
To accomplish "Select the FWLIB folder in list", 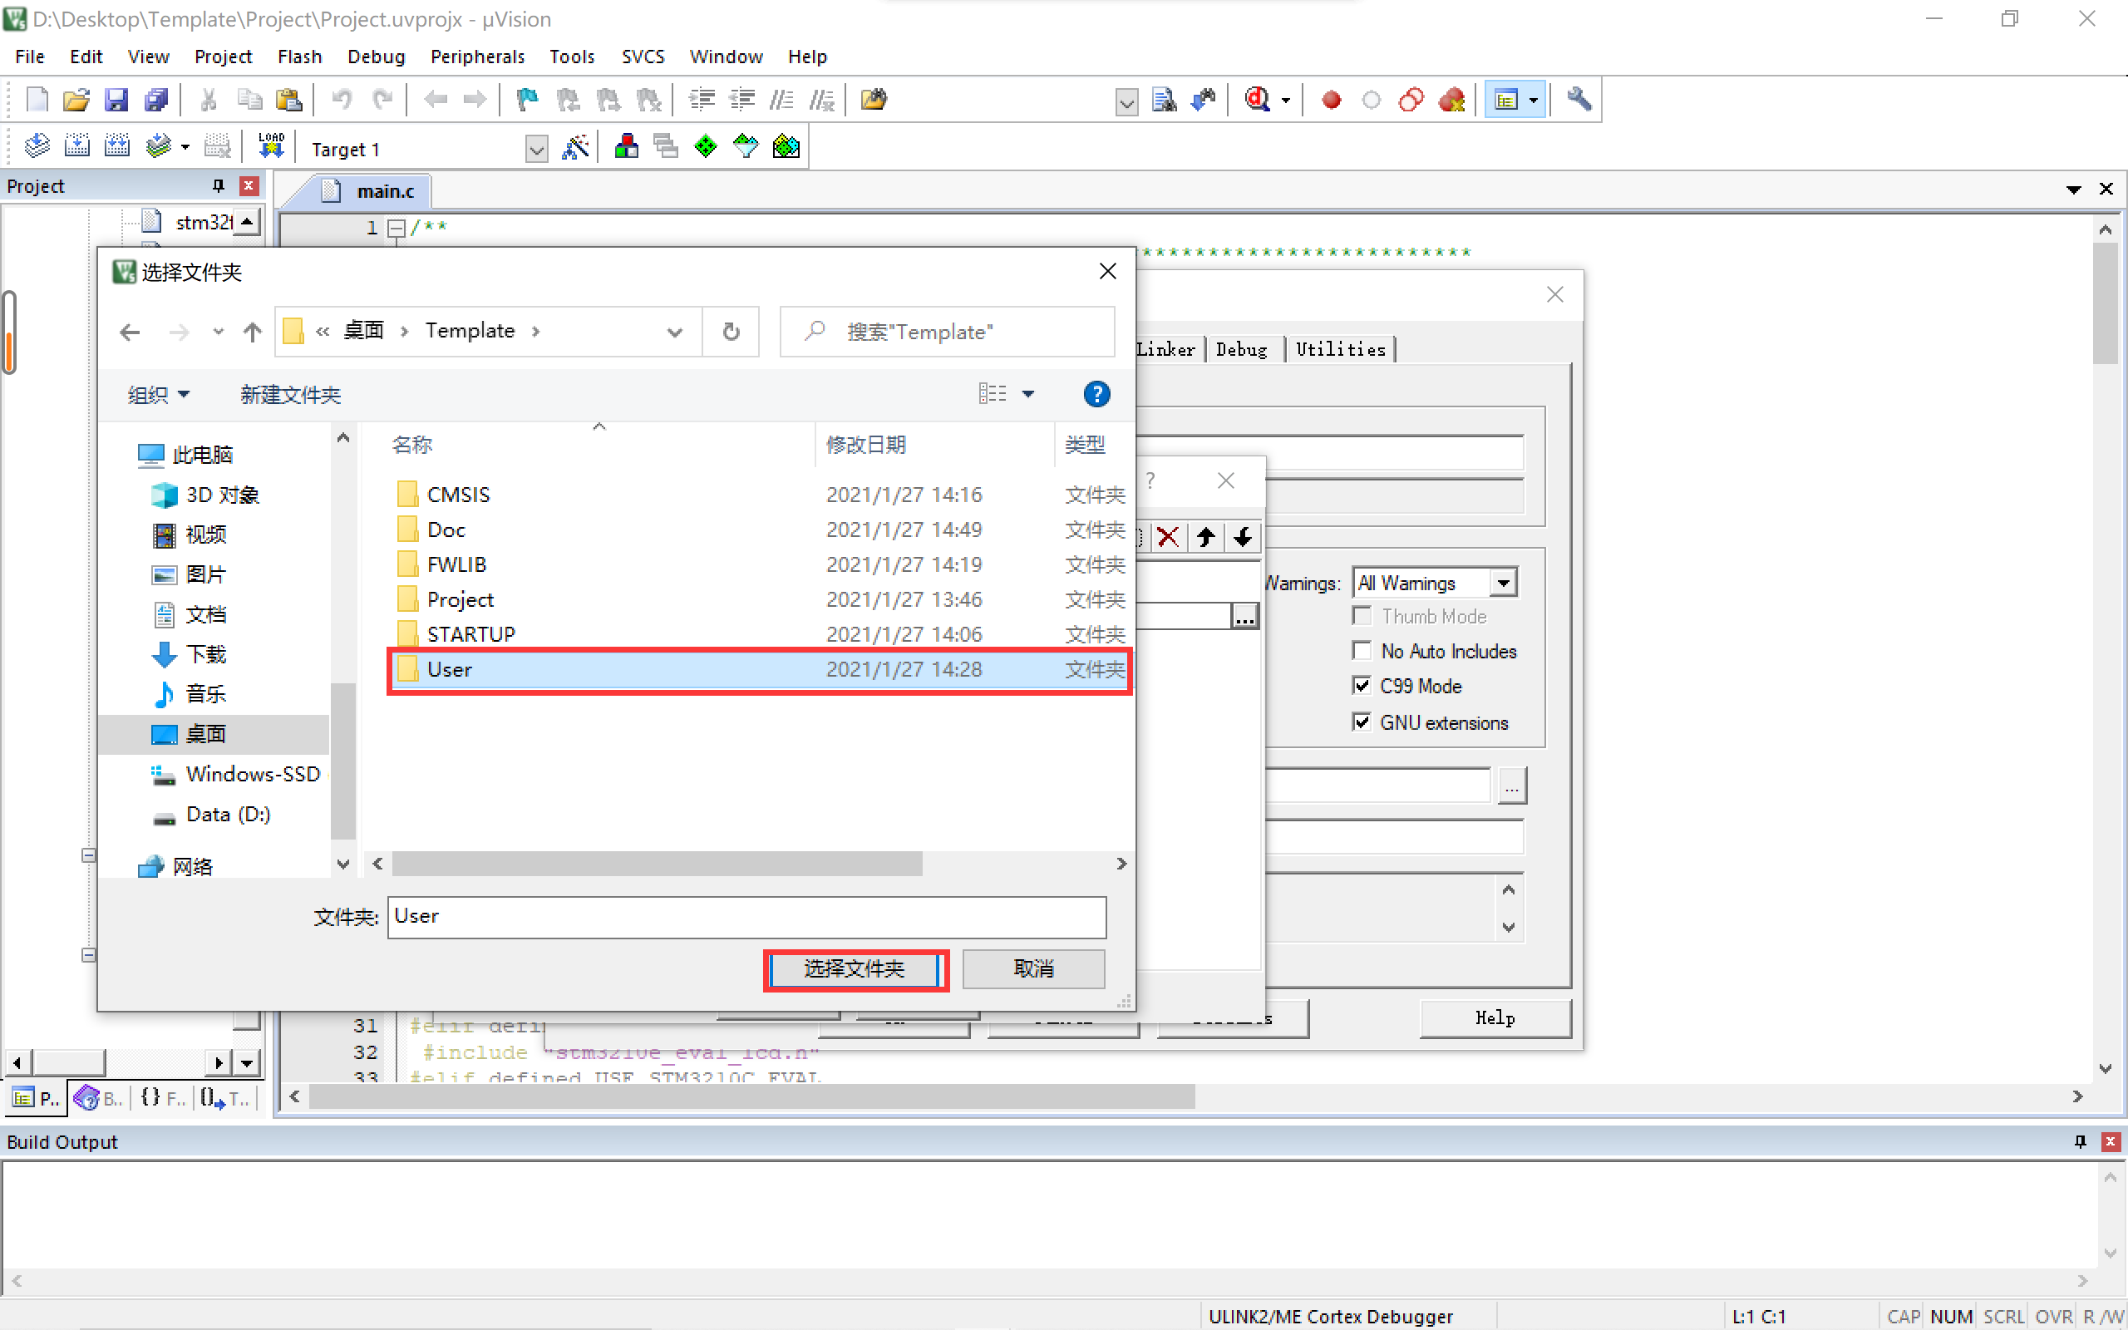I will (x=456, y=564).
